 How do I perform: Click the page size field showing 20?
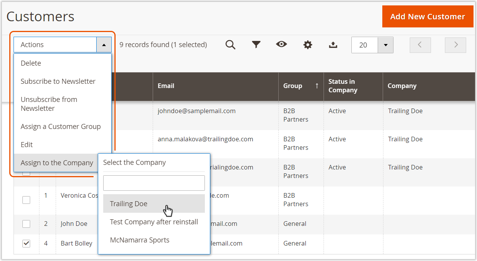[x=365, y=45]
